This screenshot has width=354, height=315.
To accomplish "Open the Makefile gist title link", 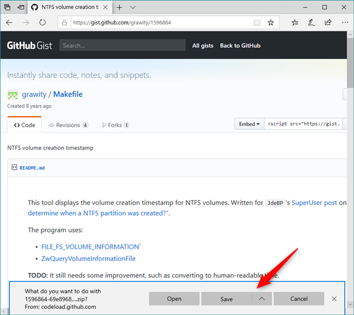I will [68, 94].
